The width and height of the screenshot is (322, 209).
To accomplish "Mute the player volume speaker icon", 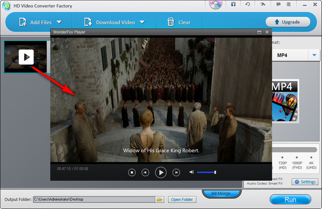I will [191, 172].
